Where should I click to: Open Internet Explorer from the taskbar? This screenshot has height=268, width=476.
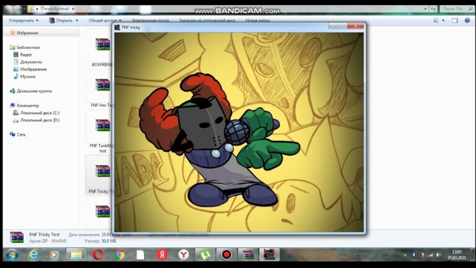(33, 254)
